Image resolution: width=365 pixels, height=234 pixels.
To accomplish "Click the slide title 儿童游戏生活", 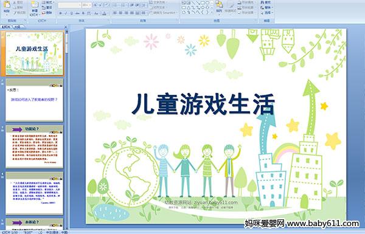I will 203,104.
